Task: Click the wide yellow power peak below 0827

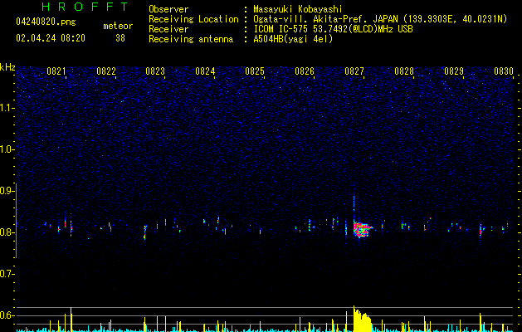Action: click(x=362, y=320)
